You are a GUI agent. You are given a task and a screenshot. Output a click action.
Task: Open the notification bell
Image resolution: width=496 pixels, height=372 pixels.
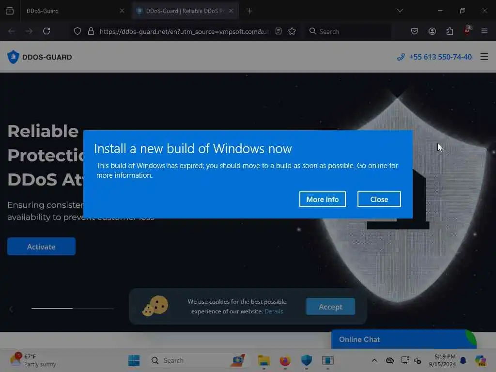point(463,360)
